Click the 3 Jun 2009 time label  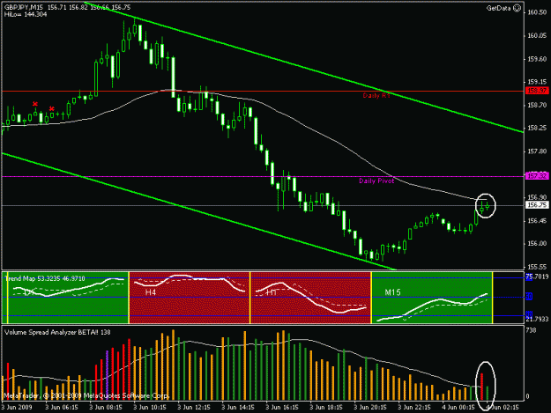(x=17, y=408)
